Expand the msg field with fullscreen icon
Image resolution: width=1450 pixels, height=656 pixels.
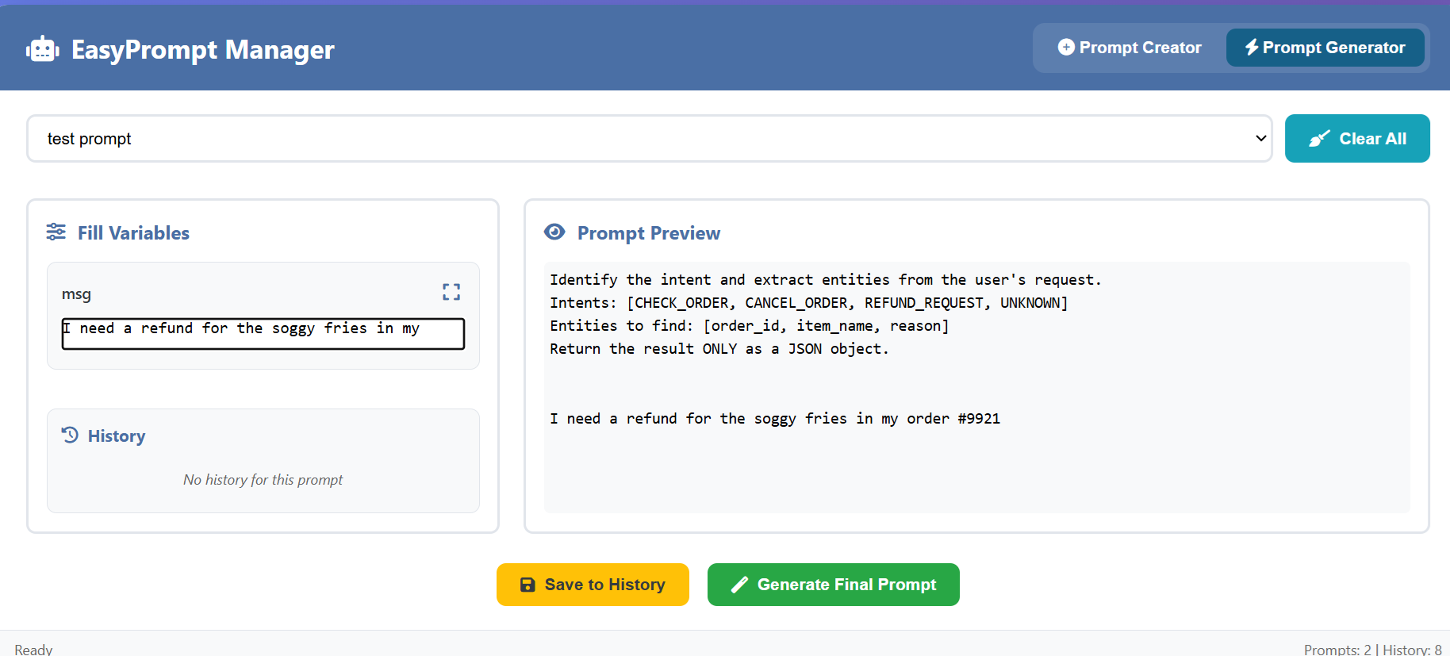coord(451,292)
